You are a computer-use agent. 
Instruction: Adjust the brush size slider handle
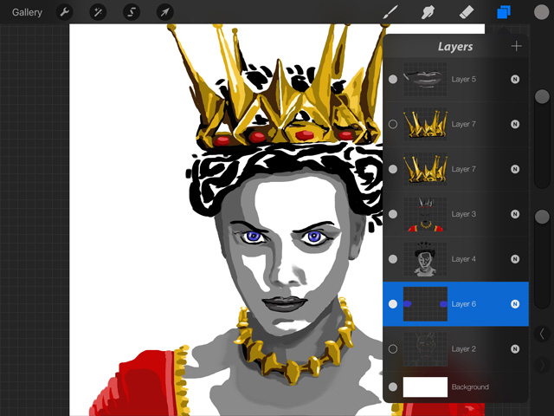tap(542, 96)
